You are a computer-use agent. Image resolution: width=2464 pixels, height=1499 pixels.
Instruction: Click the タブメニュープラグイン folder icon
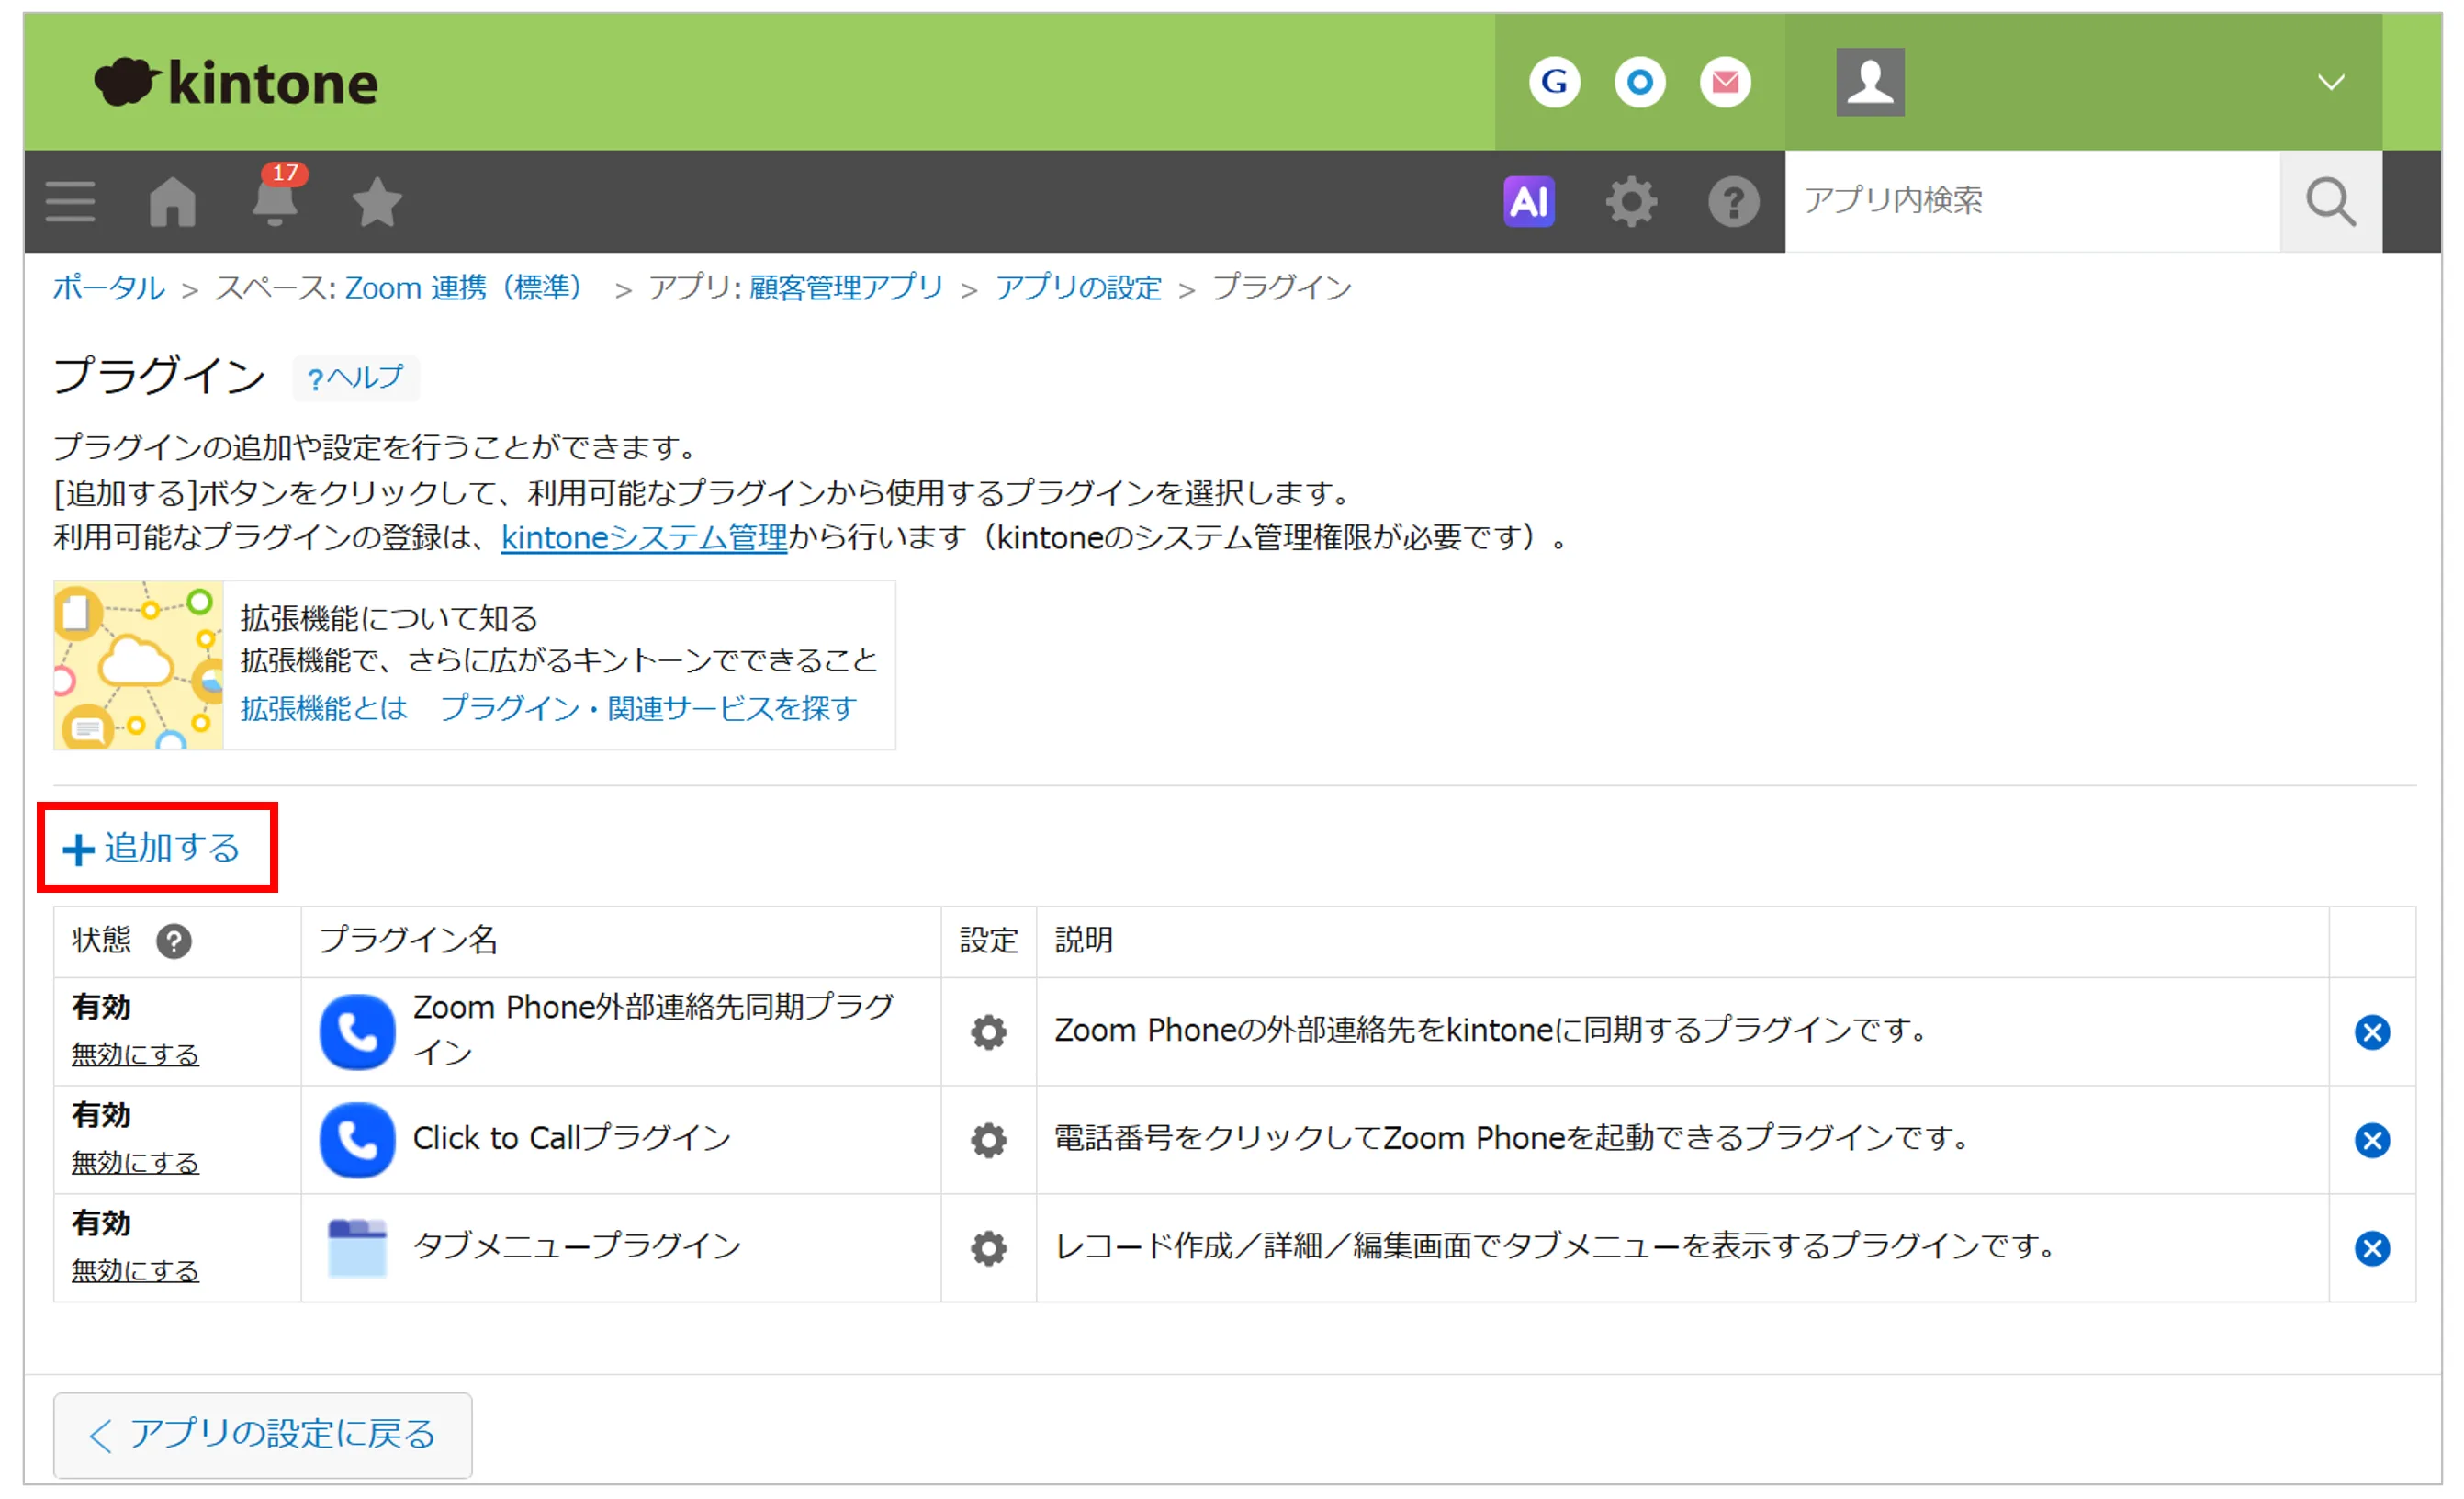(x=357, y=1248)
